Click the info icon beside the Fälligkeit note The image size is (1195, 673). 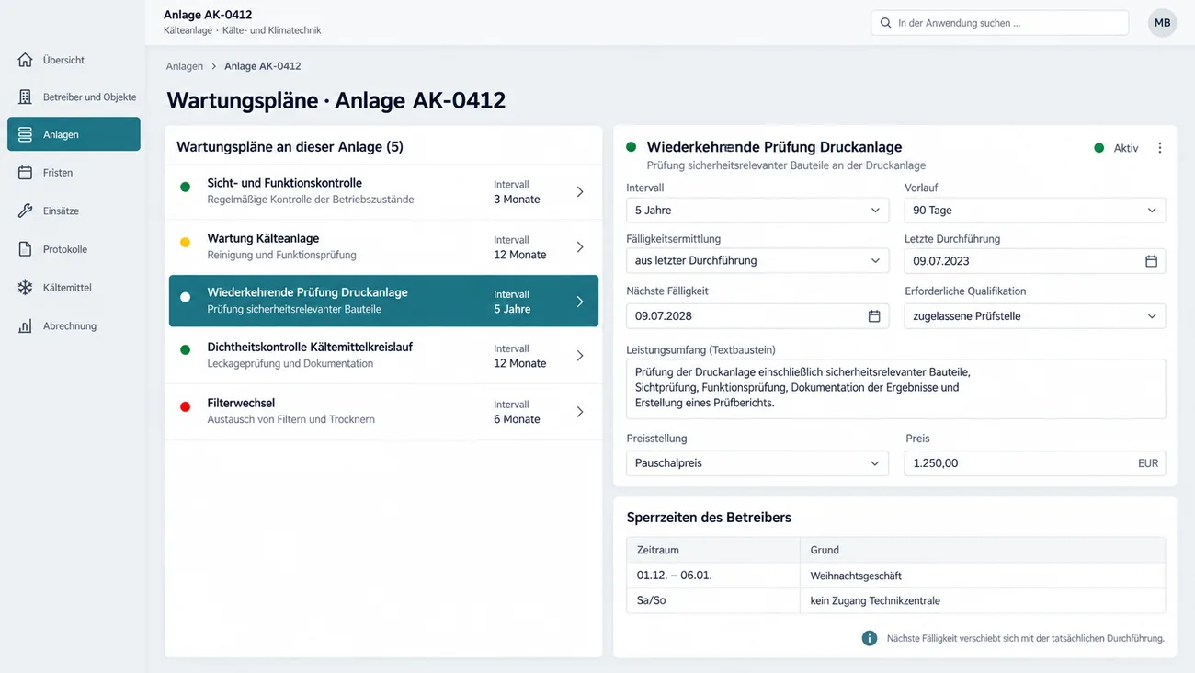[x=869, y=638]
